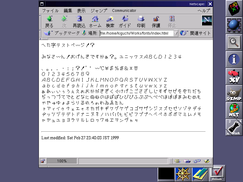
Task: Go to Home (ホーム) page
Action: tap(95, 22)
